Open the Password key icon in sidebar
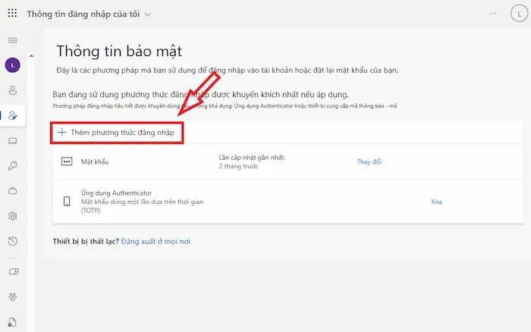531x332 pixels. pyautogui.click(x=13, y=166)
